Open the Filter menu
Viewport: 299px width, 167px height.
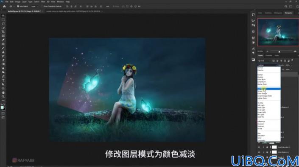click(43, 2)
